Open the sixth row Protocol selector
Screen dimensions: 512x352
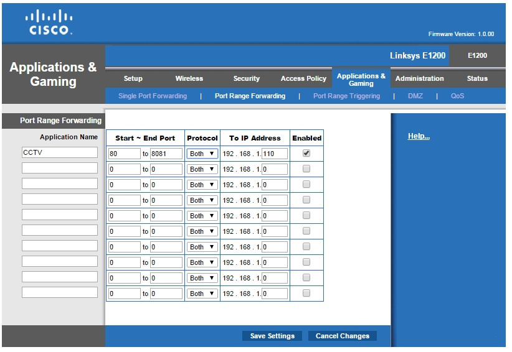point(202,231)
